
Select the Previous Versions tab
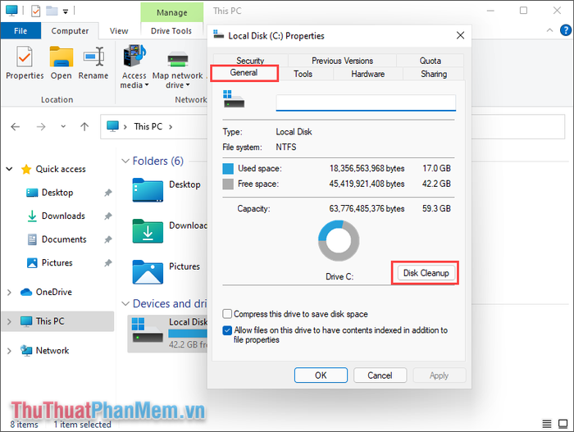coord(342,61)
